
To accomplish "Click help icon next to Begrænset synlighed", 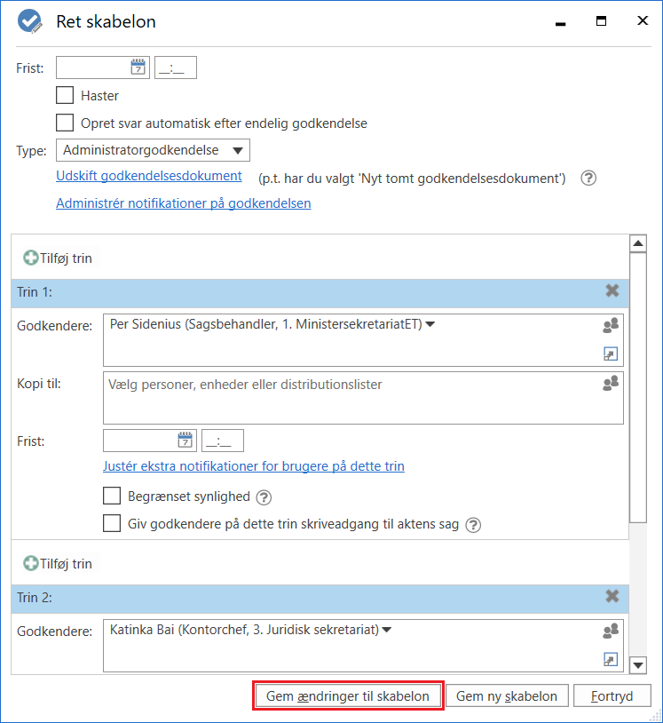I will (x=264, y=497).
